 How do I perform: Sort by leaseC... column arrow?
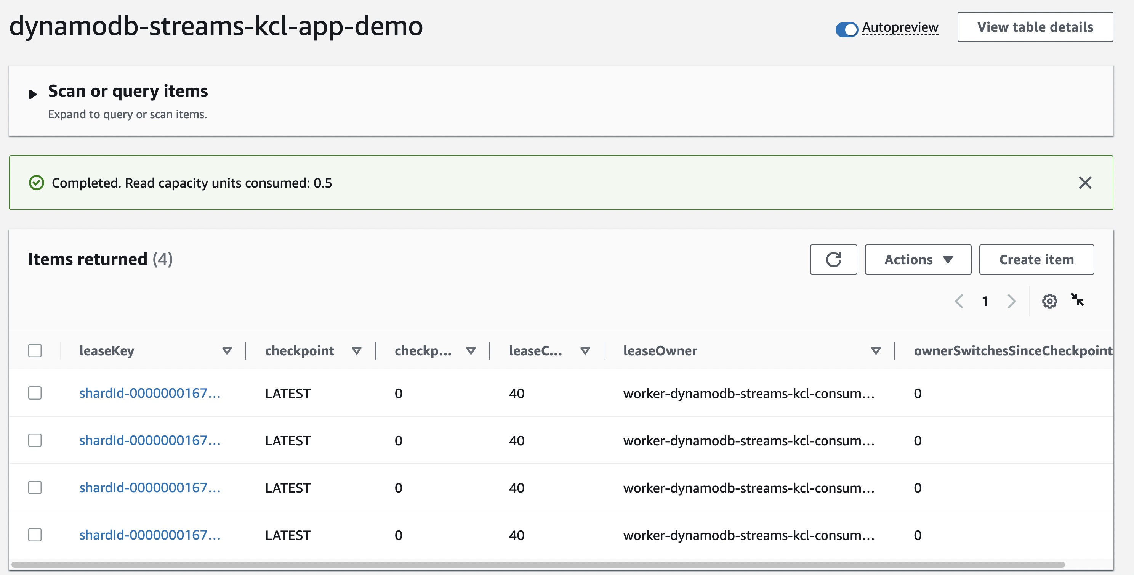585,351
